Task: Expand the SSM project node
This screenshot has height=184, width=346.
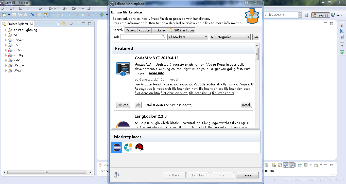Action: [x=6, y=60]
